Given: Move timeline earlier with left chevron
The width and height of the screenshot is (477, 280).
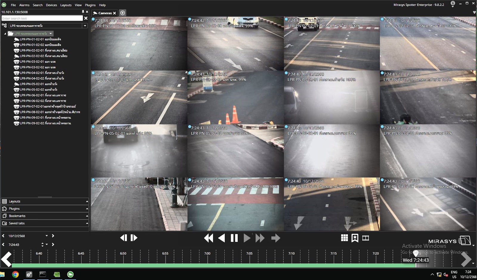Looking at the screenshot, I should tap(6, 259).
